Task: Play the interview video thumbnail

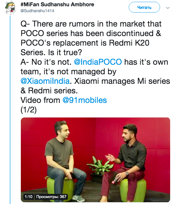Action: click(x=95, y=160)
